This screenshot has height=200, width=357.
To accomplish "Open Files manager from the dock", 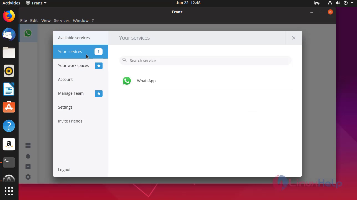I will click(x=9, y=52).
